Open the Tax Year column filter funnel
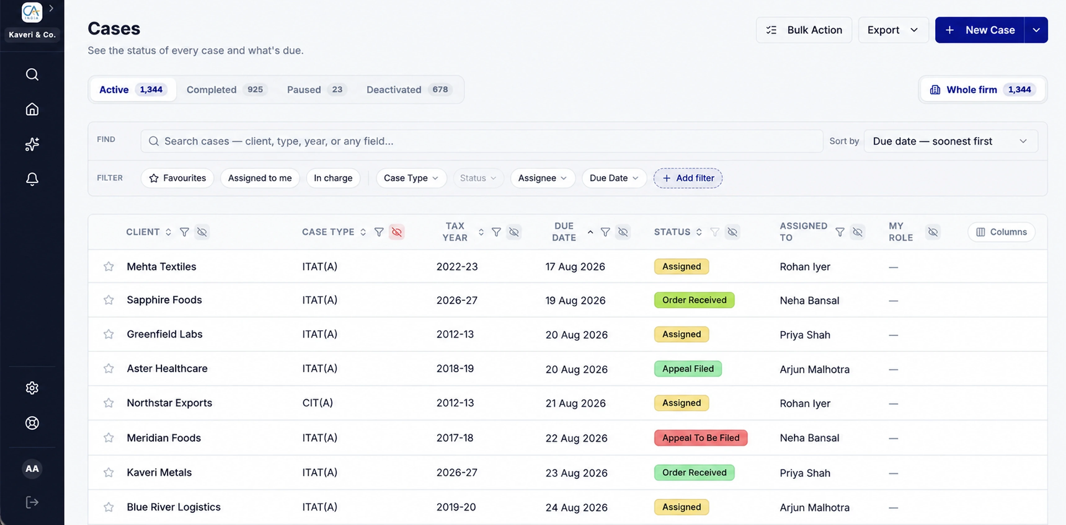 (496, 232)
